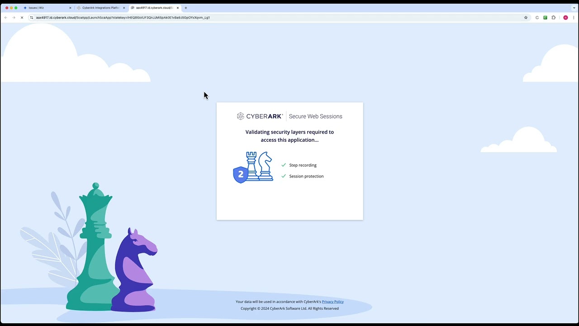The height and width of the screenshot is (326, 579).
Task: Open the Privacy Policy link
Action: [x=332, y=302]
